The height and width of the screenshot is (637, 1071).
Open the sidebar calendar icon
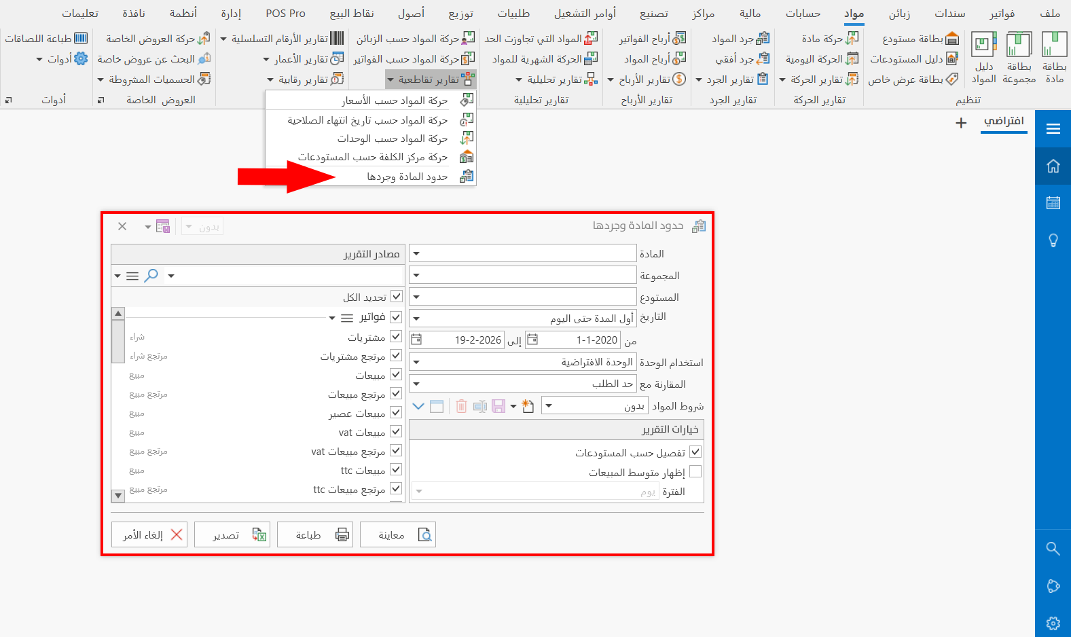(x=1053, y=202)
